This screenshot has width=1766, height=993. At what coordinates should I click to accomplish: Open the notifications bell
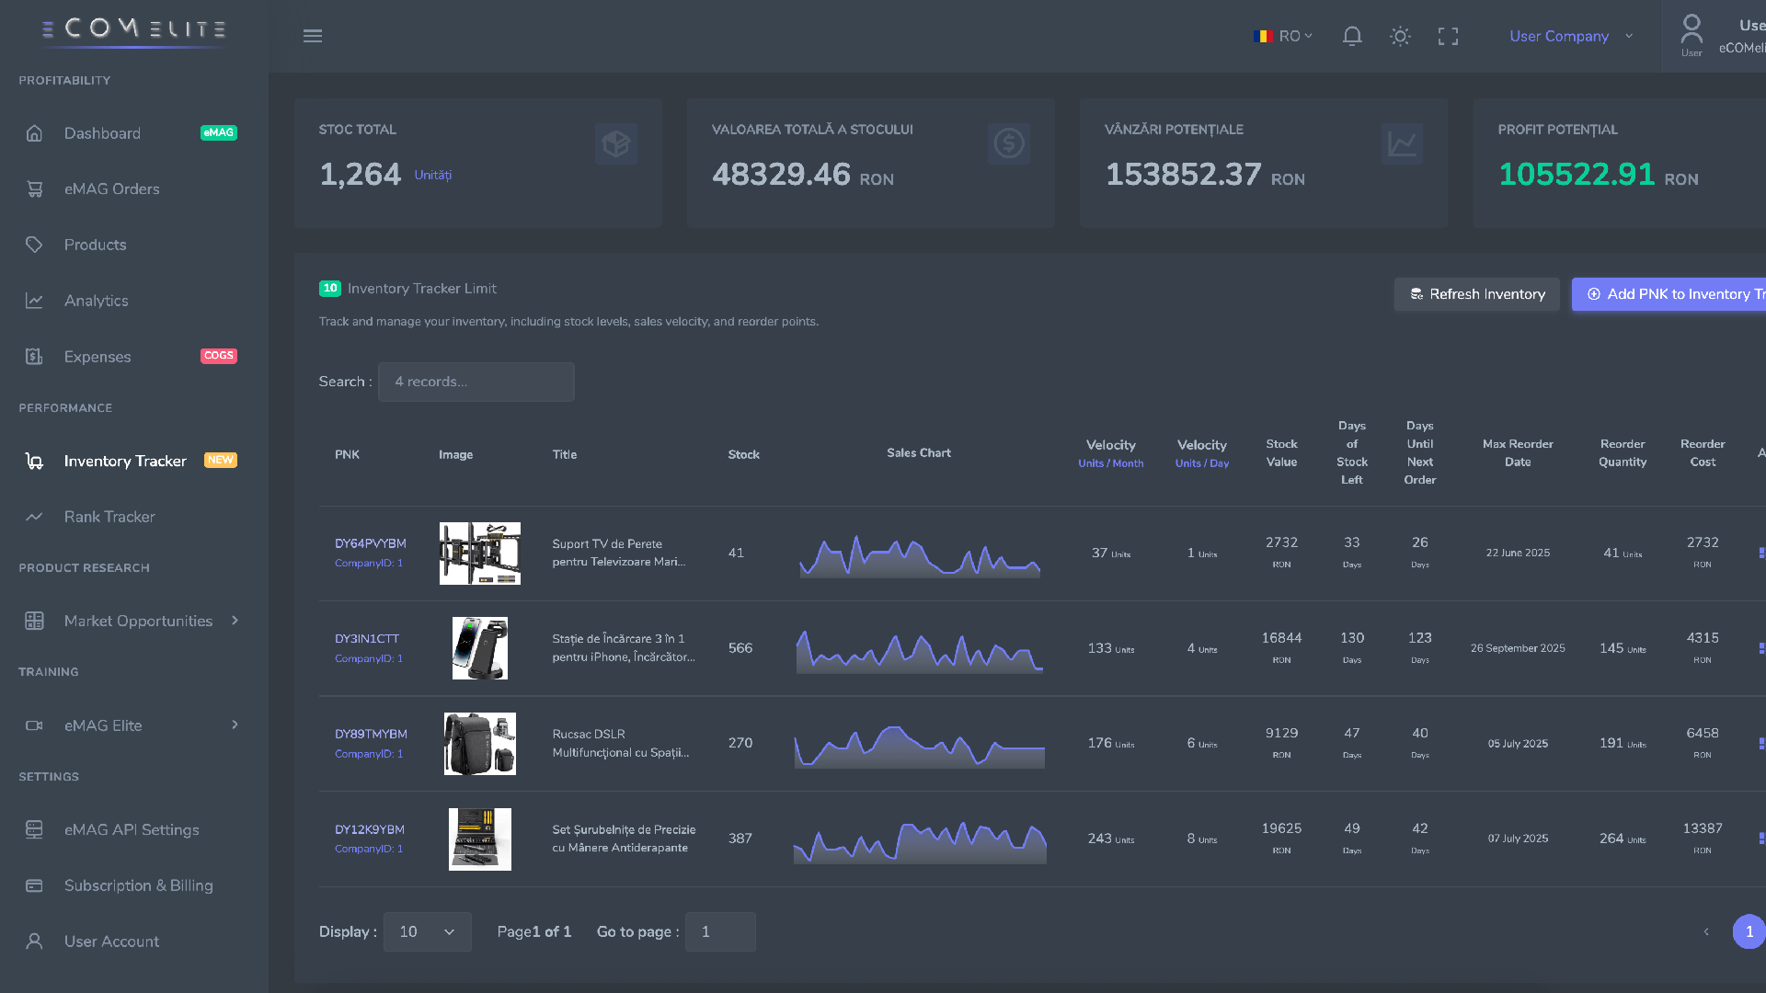(1352, 36)
